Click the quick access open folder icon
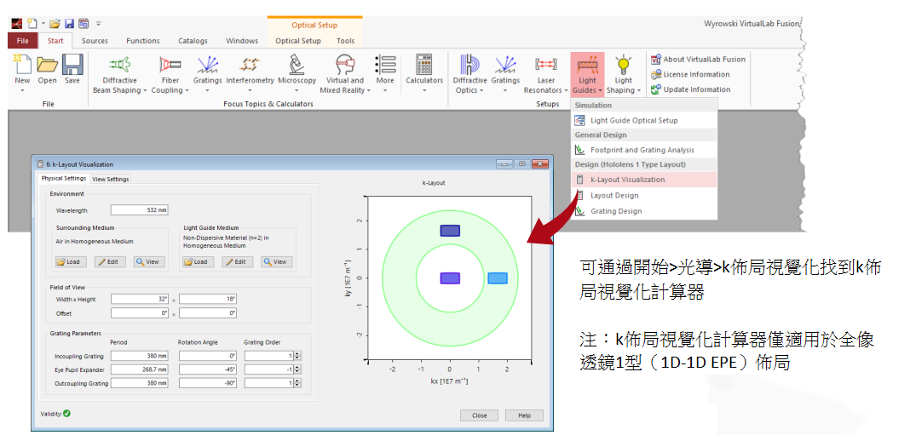 coord(55,24)
